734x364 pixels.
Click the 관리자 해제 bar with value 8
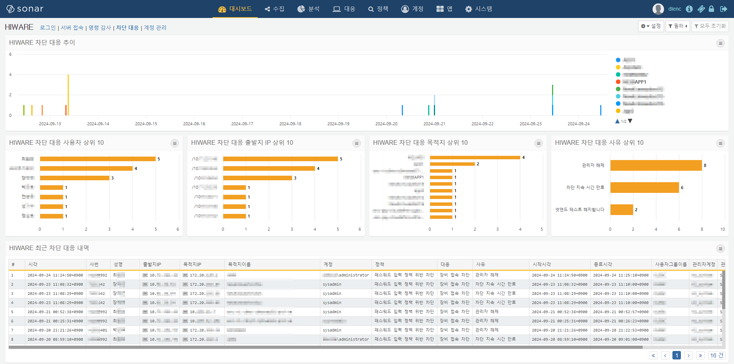[x=656, y=165]
